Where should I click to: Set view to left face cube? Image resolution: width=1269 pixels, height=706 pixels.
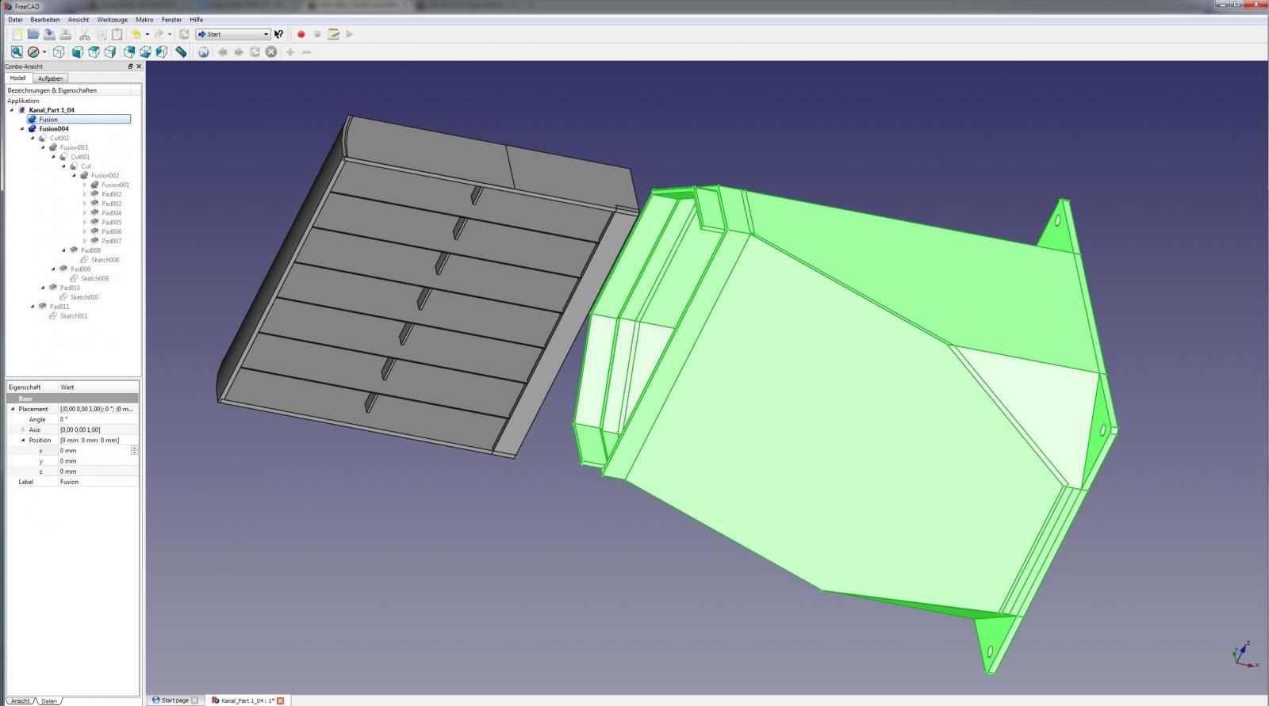162,52
